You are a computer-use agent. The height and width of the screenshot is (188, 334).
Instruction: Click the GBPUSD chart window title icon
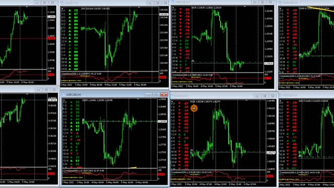173,2
